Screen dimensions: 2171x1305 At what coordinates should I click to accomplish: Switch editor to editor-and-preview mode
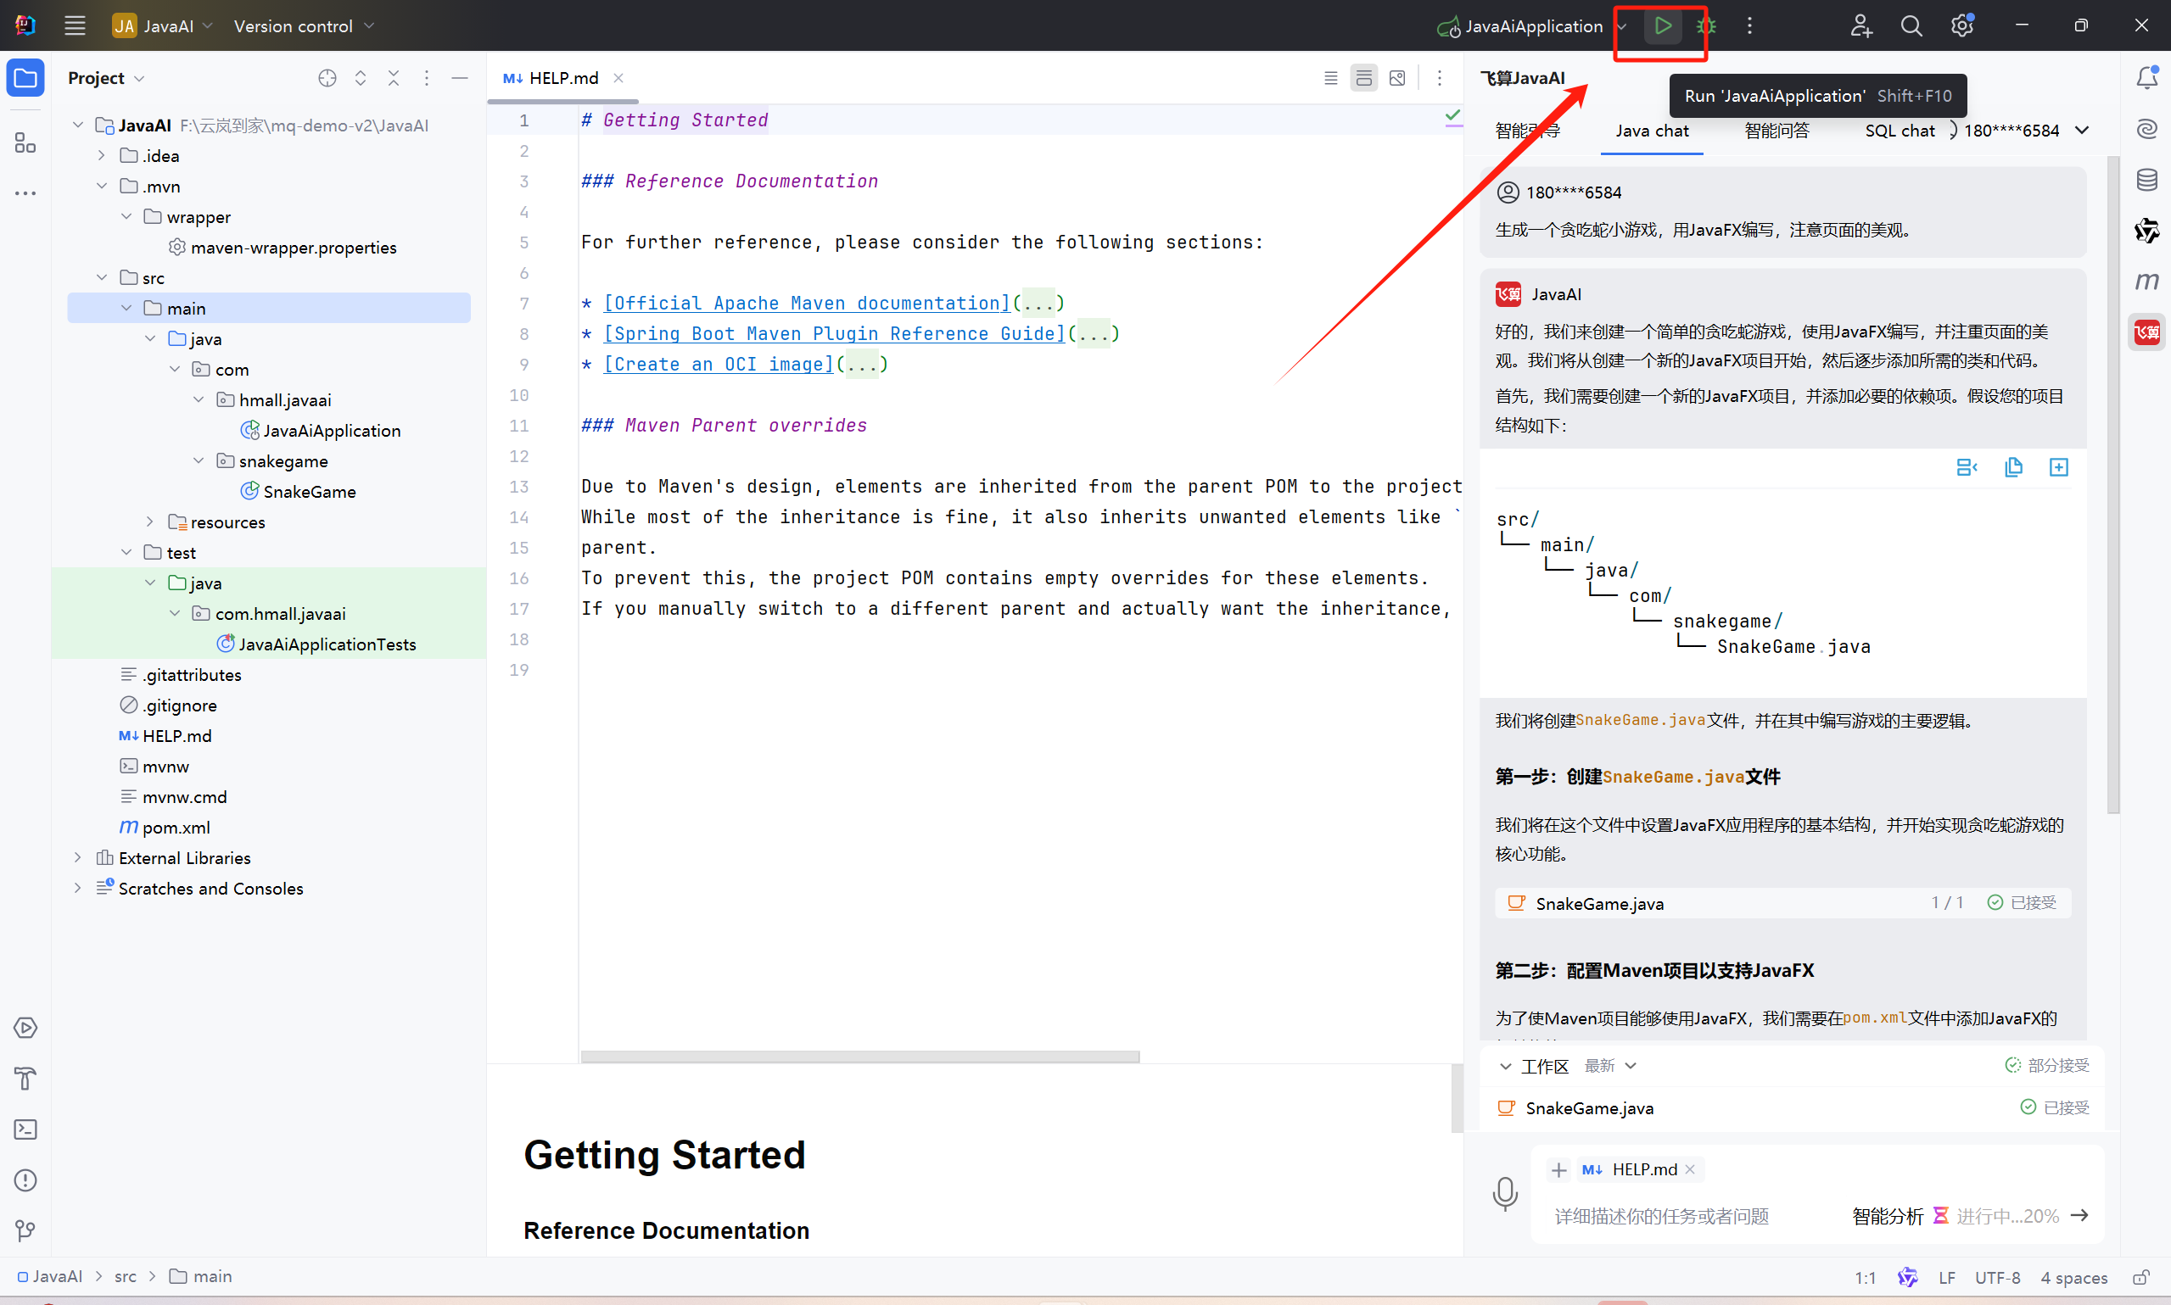(1363, 78)
